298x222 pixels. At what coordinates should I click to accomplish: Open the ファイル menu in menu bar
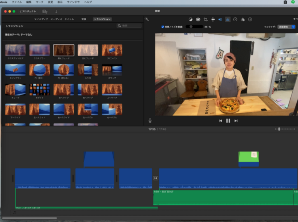(x=17, y=2)
